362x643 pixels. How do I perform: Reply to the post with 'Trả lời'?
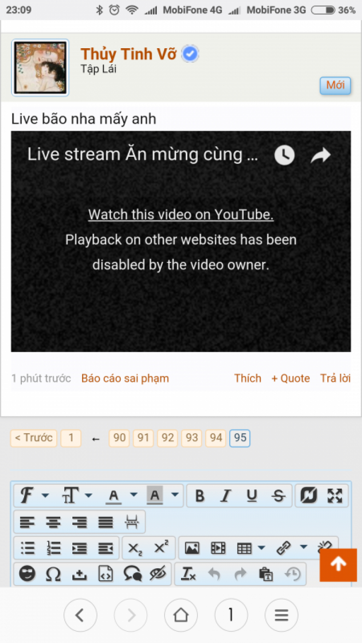click(x=335, y=379)
